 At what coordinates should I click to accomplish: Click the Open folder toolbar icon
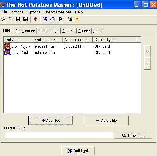pos(11,19)
